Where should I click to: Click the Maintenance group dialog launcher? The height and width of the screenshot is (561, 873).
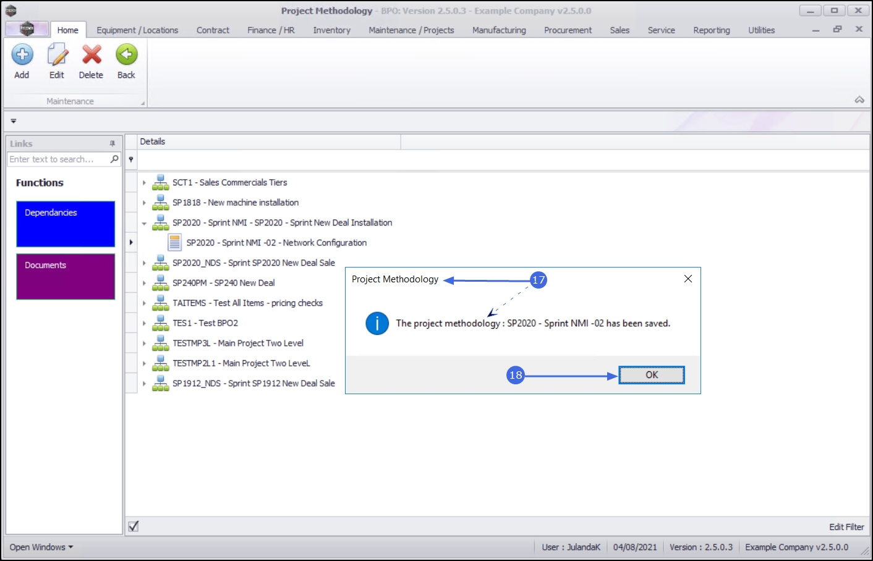143,103
